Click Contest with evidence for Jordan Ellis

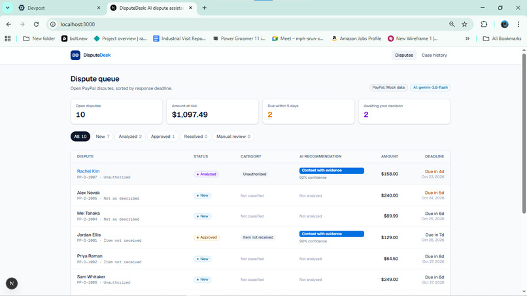(331, 234)
